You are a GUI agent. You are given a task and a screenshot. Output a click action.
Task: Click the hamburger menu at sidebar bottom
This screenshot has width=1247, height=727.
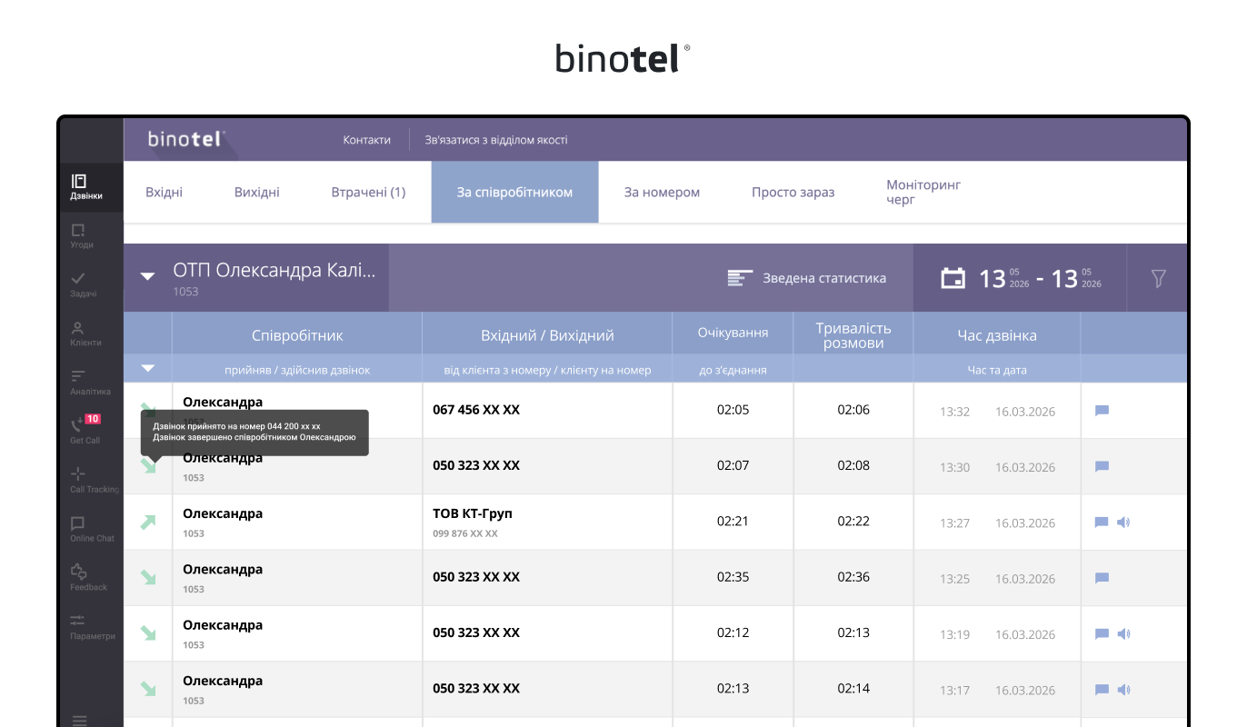point(79,721)
